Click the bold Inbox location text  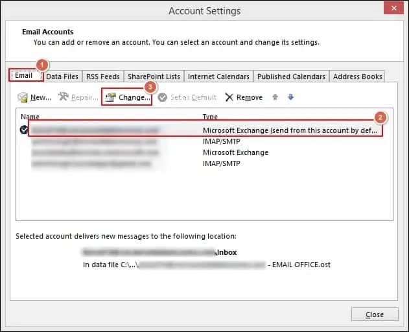click(x=227, y=252)
